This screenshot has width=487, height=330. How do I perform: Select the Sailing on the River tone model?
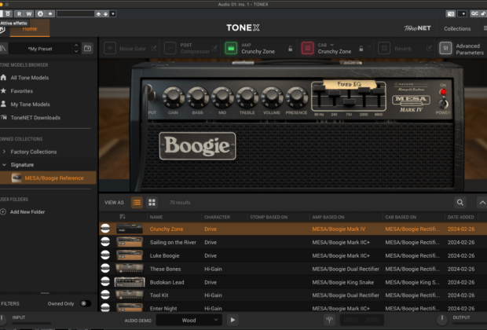pyautogui.click(x=293, y=242)
